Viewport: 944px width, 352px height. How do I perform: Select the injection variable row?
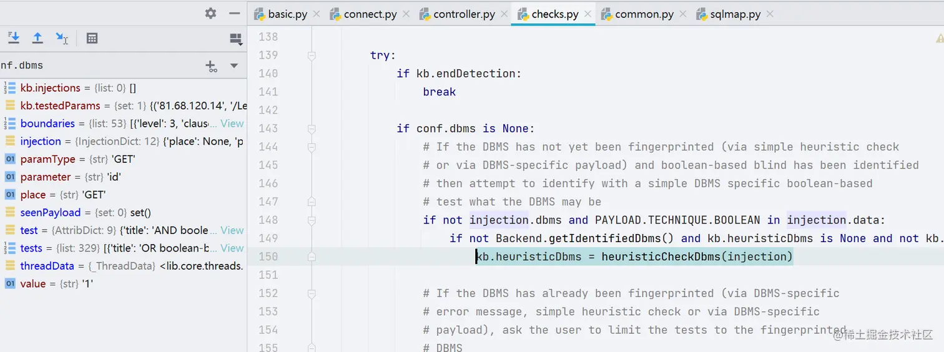tap(124, 141)
